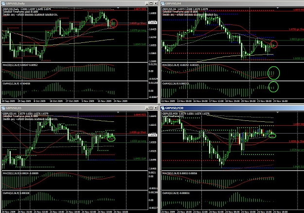Minimize the GBPUSD,H1 chart window
304x213 pixels.
147,108
